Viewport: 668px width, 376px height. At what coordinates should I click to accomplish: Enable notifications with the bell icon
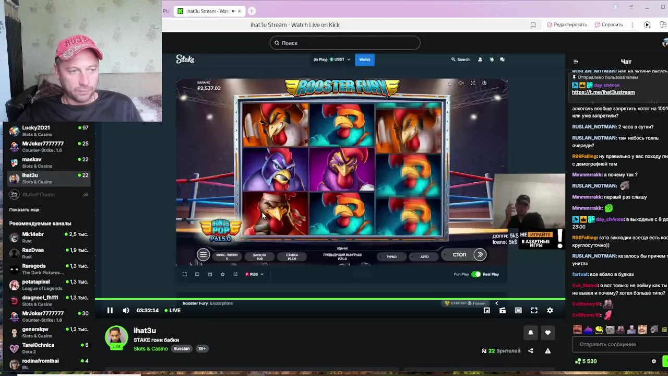coord(531,333)
